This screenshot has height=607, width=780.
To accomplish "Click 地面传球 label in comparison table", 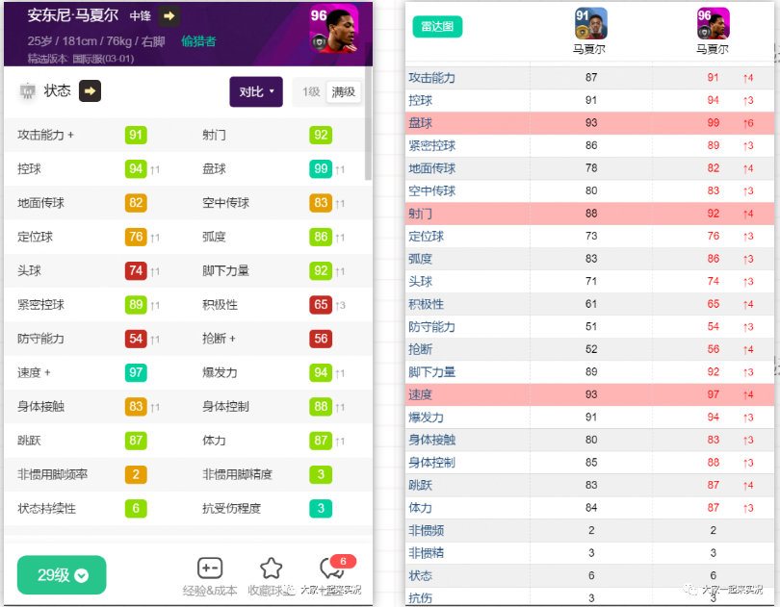I will [x=431, y=168].
